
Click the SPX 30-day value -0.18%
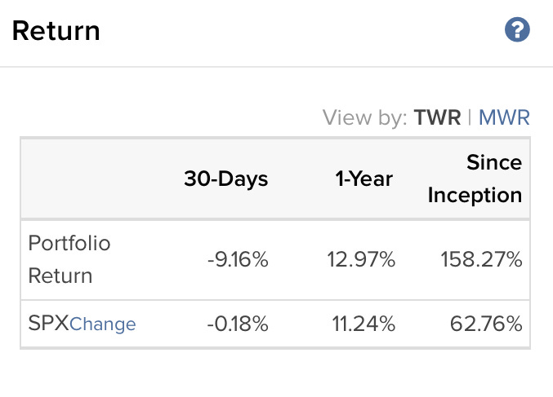pyautogui.click(x=238, y=324)
